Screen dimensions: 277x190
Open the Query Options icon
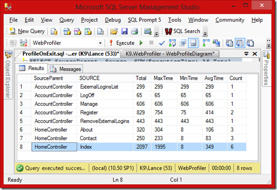point(183,43)
